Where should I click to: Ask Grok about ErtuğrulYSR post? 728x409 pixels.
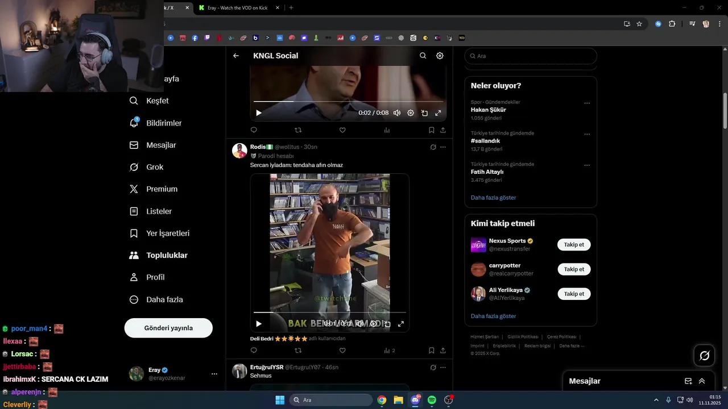(x=433, y=368)
